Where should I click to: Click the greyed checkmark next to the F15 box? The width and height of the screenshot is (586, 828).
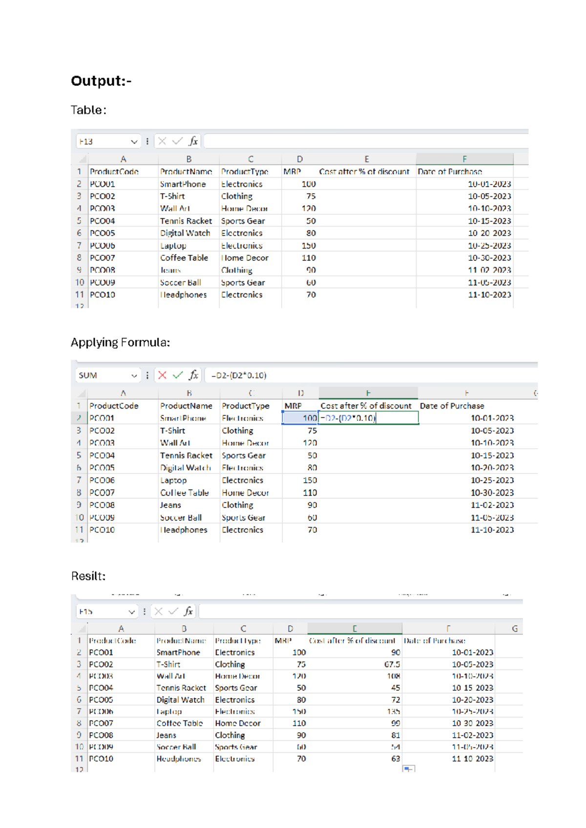click(173, 611)
